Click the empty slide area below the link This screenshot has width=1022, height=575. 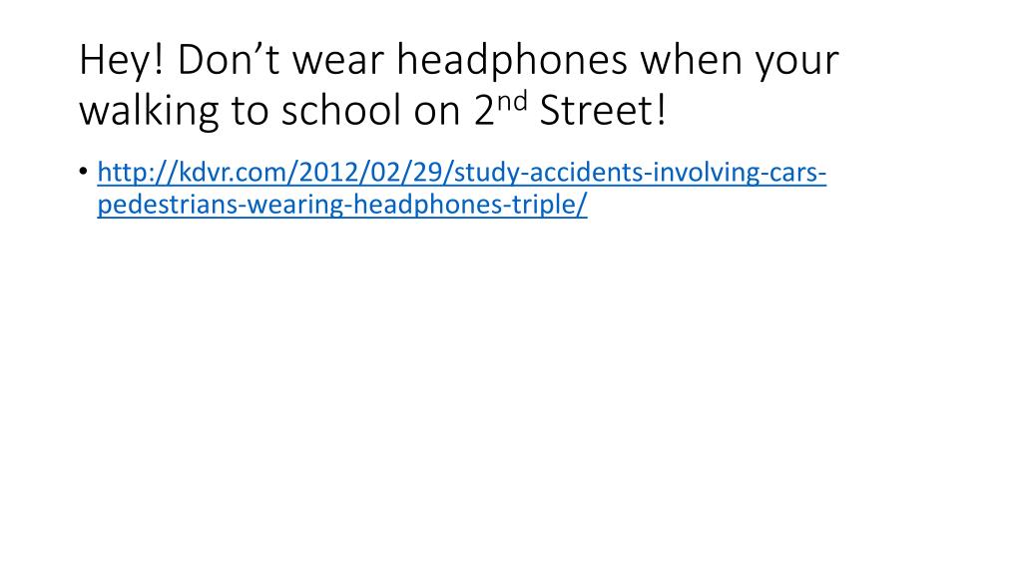[511, 391]
